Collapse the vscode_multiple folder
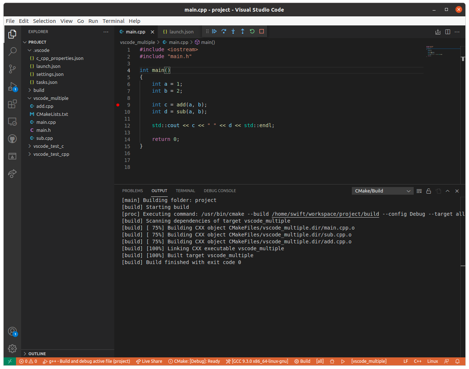 pos(68,98)
